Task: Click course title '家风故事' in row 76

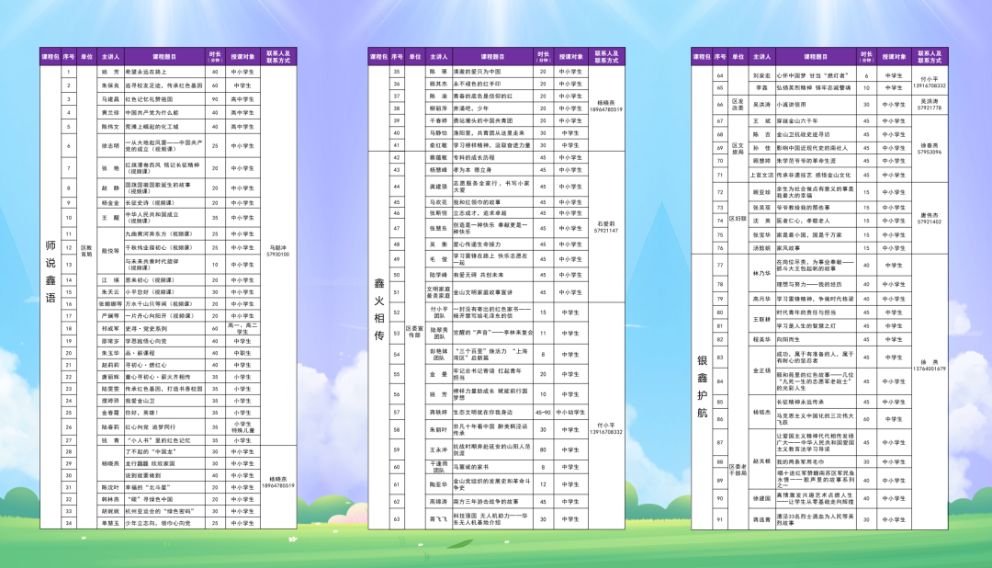Action: 788,248
